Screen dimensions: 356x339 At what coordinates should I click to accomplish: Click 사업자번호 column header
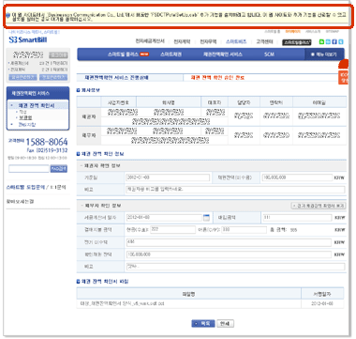[x=118, y=102]
